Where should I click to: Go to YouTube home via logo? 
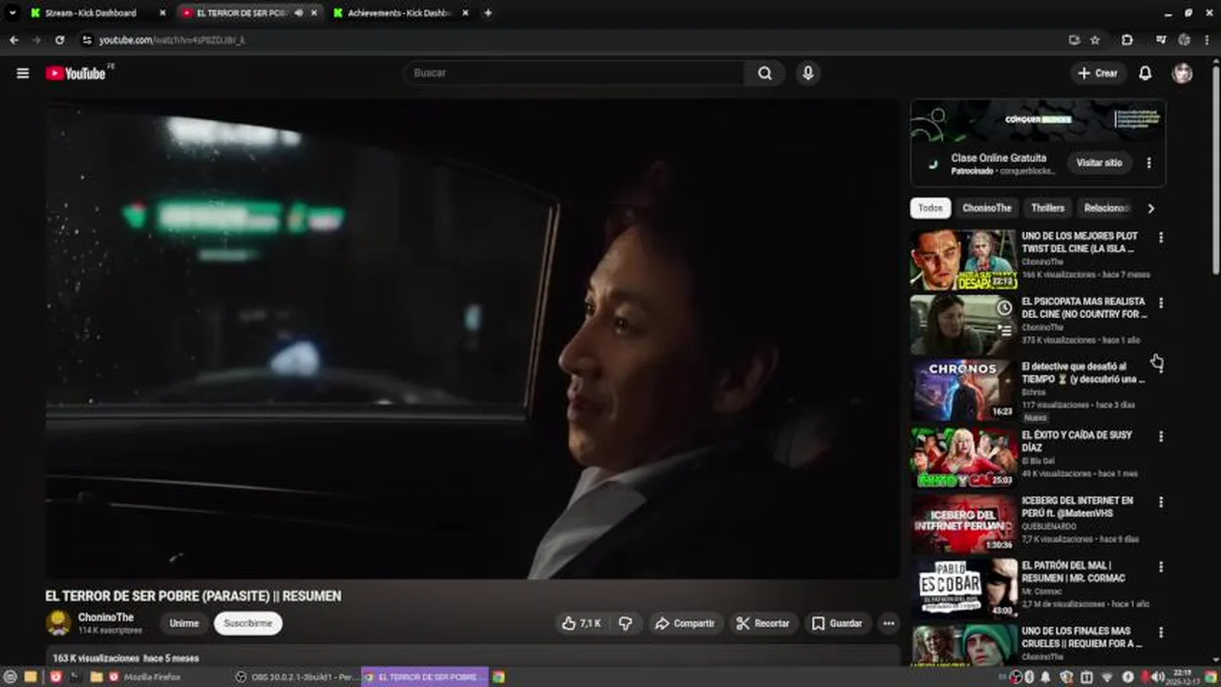(75, 73)
